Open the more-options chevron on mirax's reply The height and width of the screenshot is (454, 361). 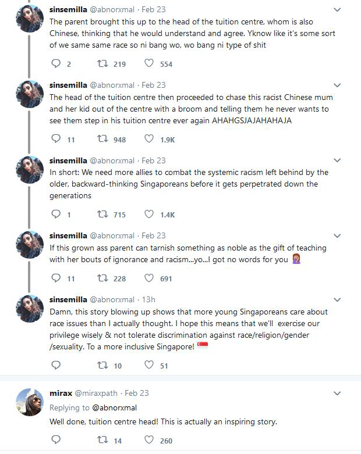click(337, 393)
